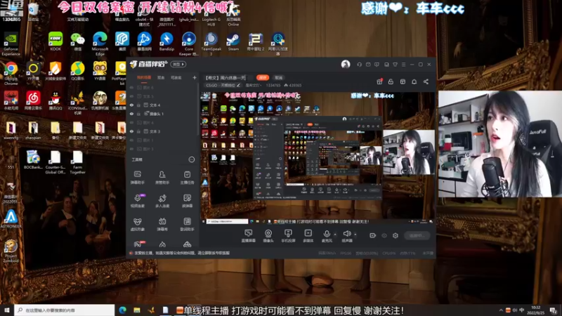This screenshot has height=316, width=562.
Task: Select the Steam desktop icon
Action: (x=233, y=41)
